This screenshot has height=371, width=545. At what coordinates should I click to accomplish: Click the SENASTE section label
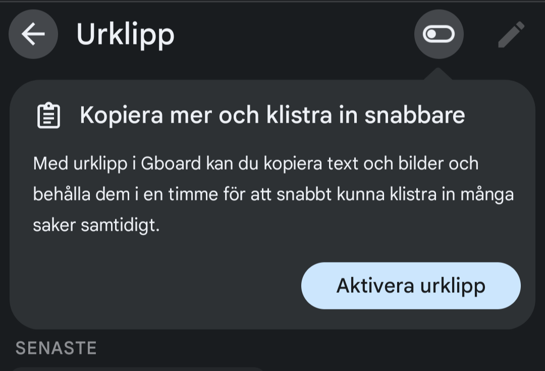[56, 348]
